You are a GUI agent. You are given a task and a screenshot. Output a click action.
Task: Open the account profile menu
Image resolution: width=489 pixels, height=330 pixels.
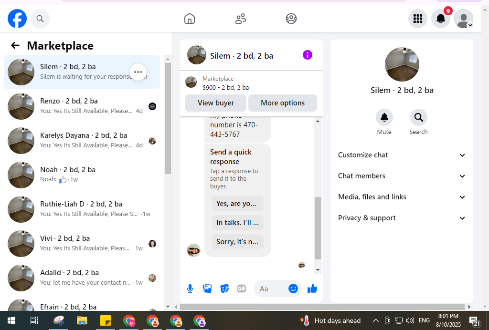[x=463, y=19]
